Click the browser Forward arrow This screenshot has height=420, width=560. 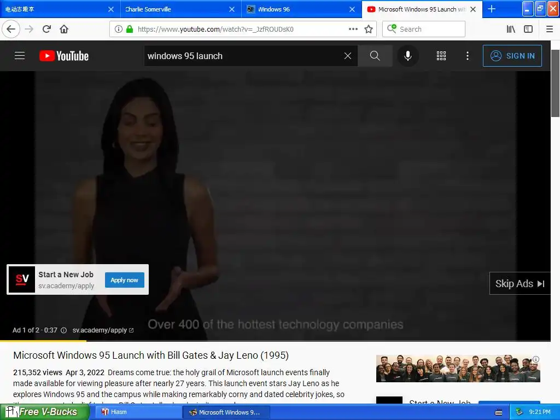pos(29,30)
